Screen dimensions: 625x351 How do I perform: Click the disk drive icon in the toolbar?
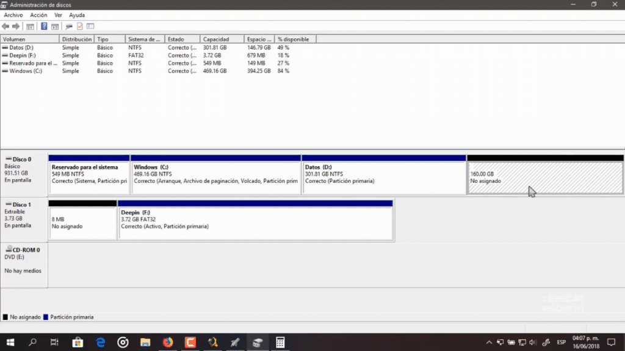(69, 26)
